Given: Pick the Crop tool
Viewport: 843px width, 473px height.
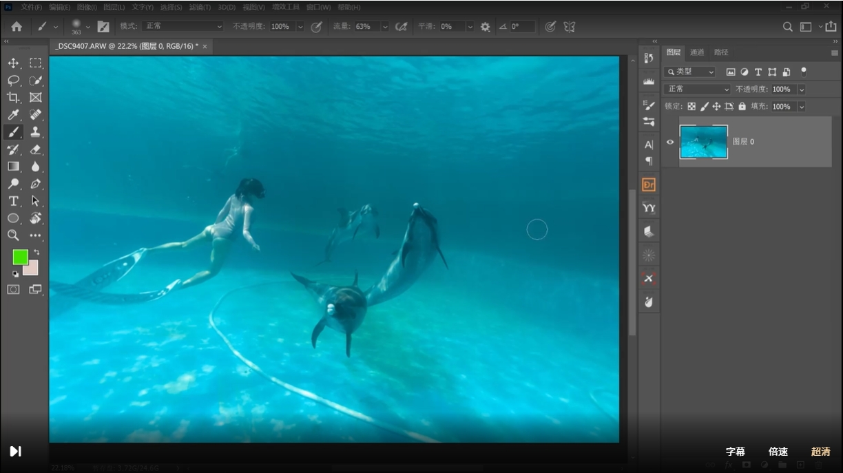Looking at the screenshot, I should point(13,98).
